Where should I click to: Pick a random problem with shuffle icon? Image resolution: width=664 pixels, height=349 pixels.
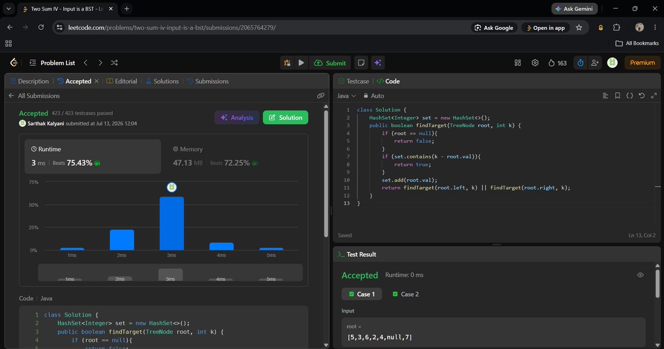(x=114, y=63)
